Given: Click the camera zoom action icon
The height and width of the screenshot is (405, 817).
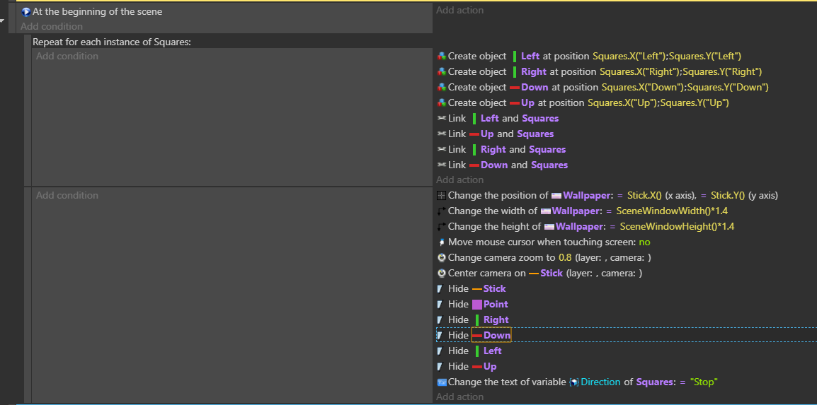Looking at the screenshot, I should [442, 258].
